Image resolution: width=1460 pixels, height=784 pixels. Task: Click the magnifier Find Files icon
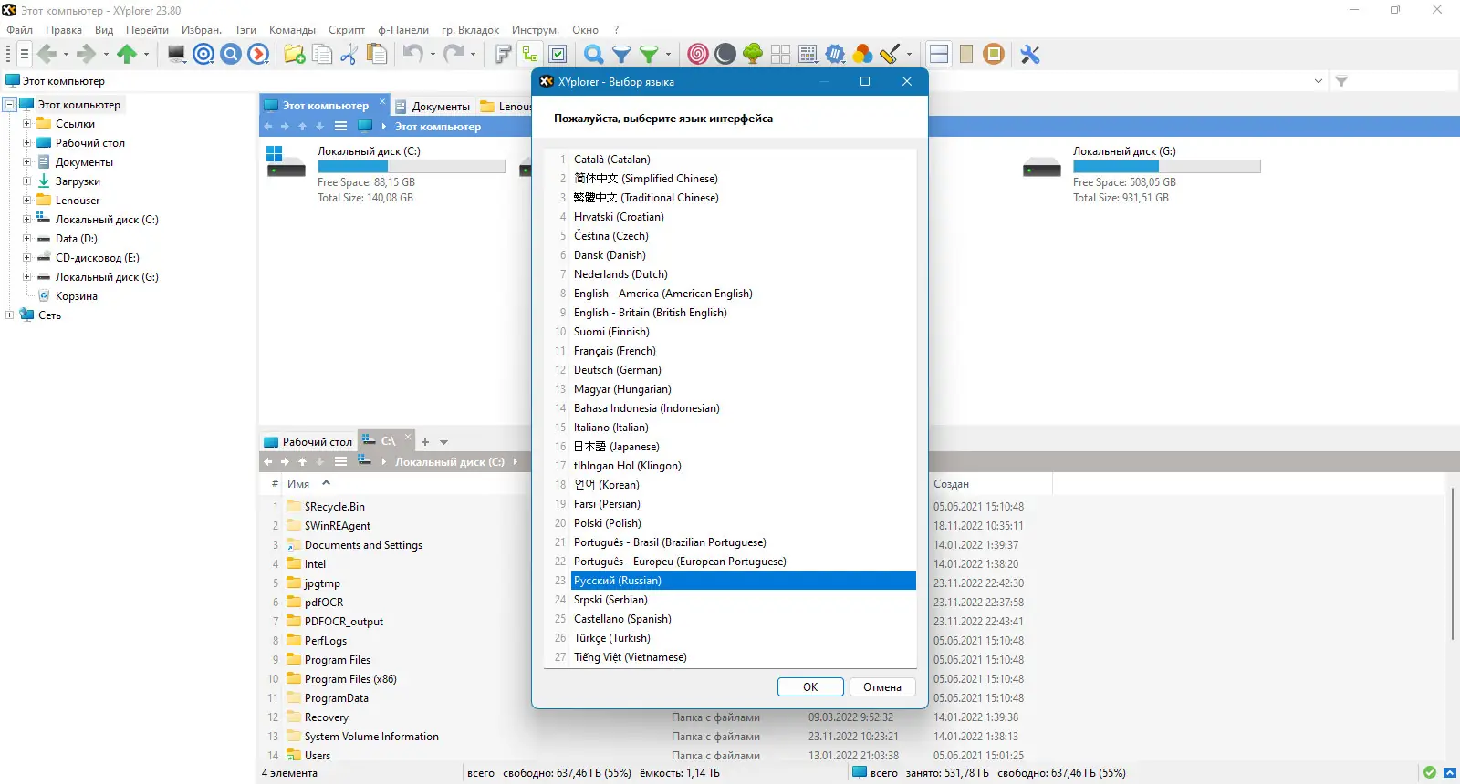[x=593, y=54]
